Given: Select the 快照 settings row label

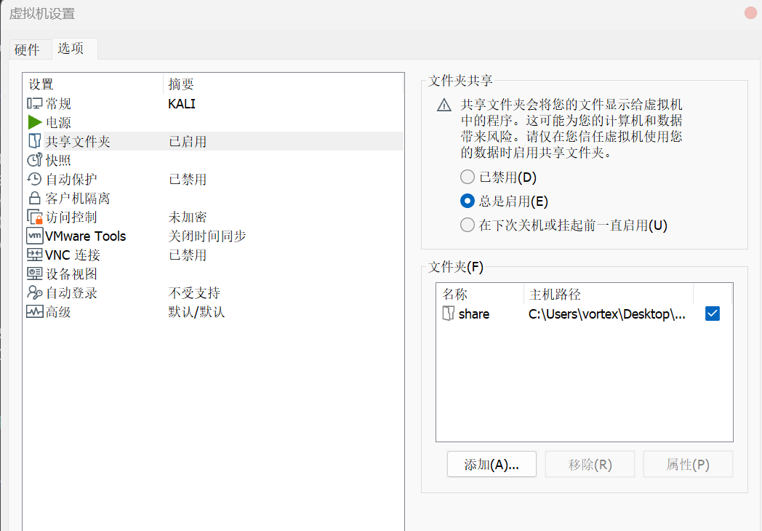Looking at the screenshot, I should (x=58, y=161).
